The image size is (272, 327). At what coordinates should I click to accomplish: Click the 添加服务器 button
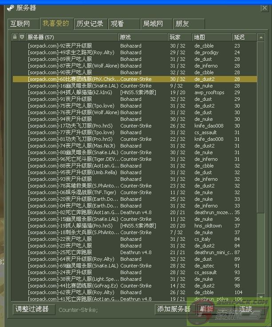click(x=174, y=309)
